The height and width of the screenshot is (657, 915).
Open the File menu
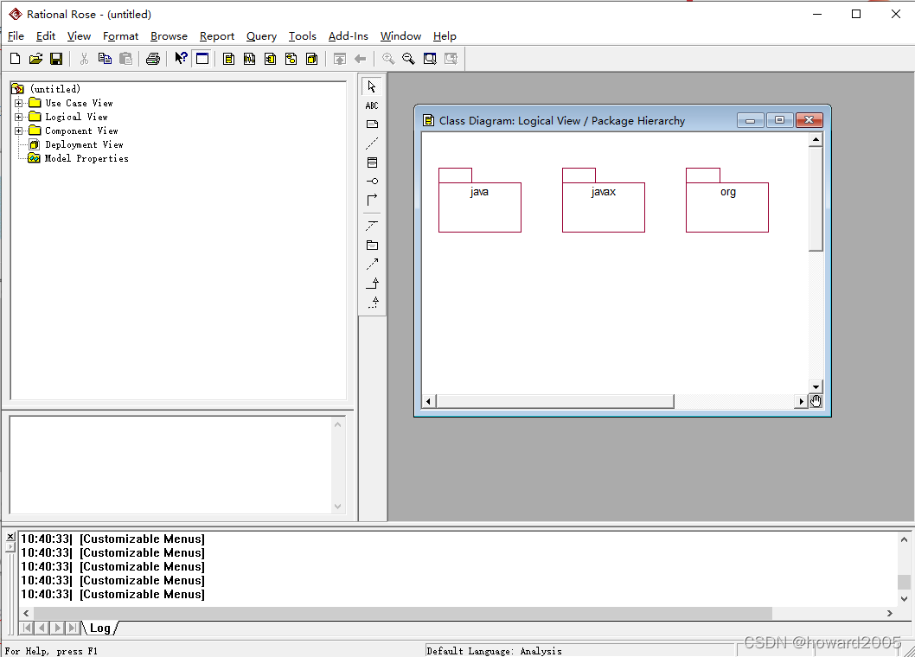16,36
